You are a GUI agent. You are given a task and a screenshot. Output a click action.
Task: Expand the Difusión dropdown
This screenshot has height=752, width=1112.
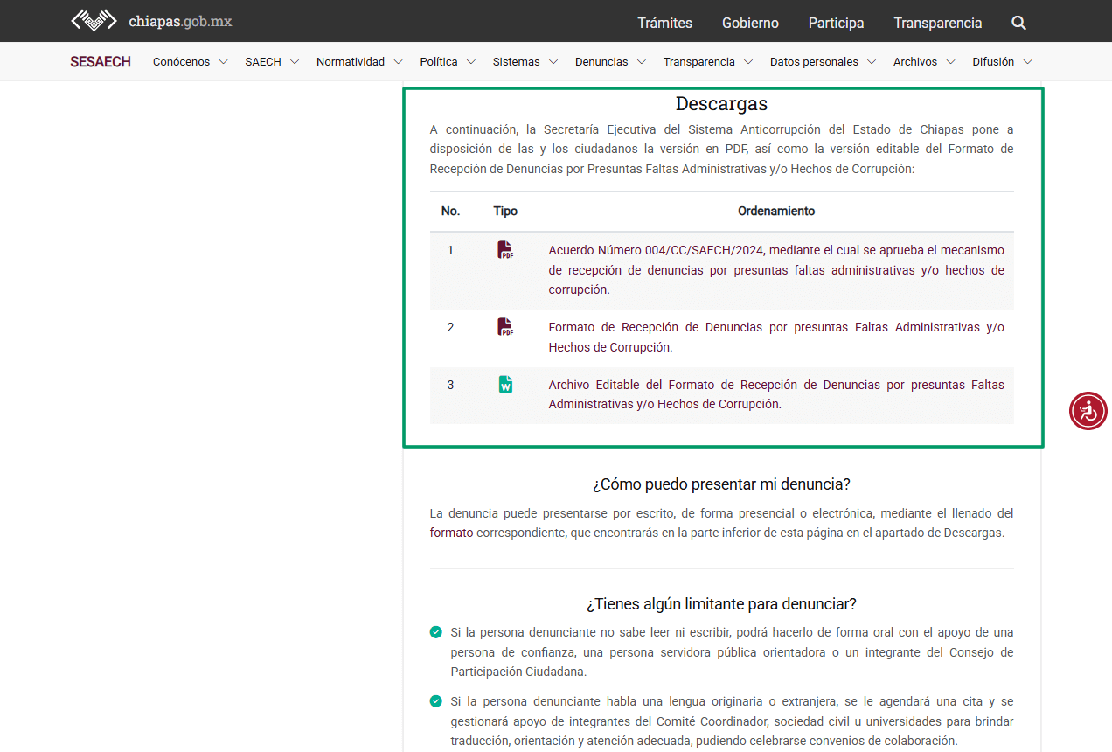[x=1002, y=62]
